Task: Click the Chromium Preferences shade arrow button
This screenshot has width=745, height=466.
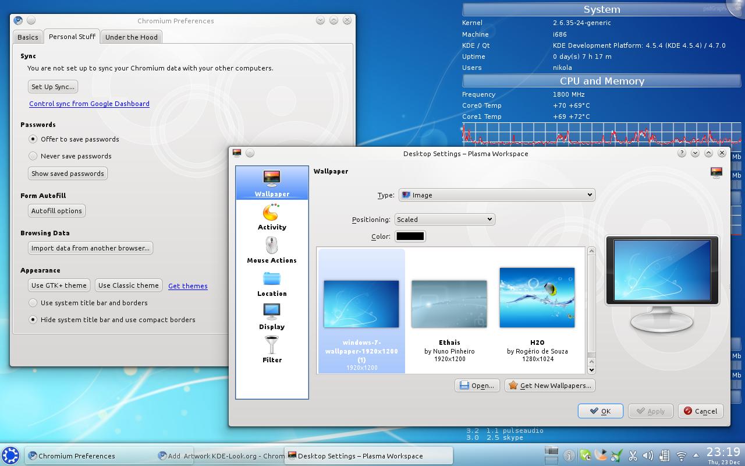Action: click(x=320, y=20)
